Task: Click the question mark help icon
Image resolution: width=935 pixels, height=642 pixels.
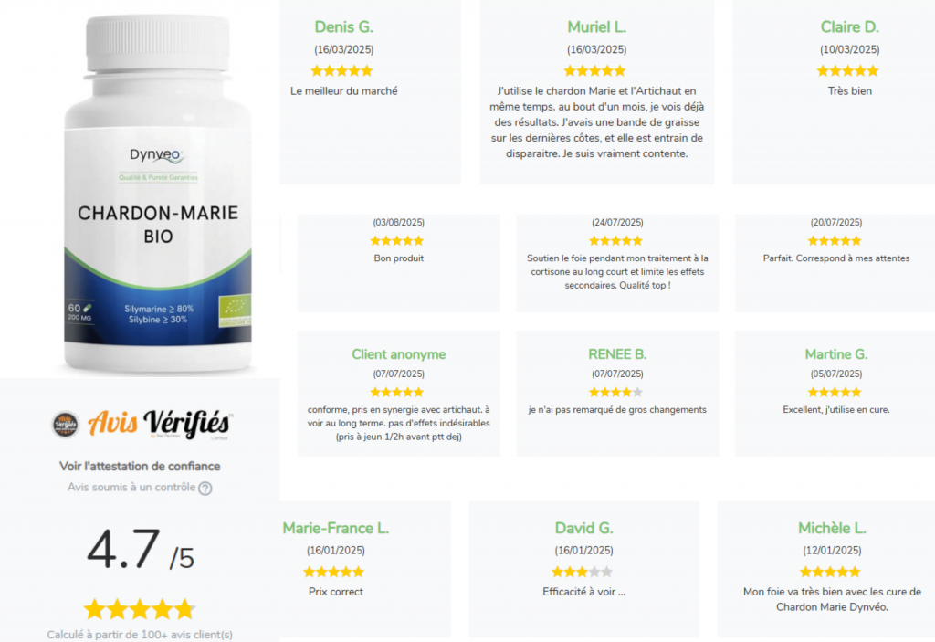Action: point(205,488)
